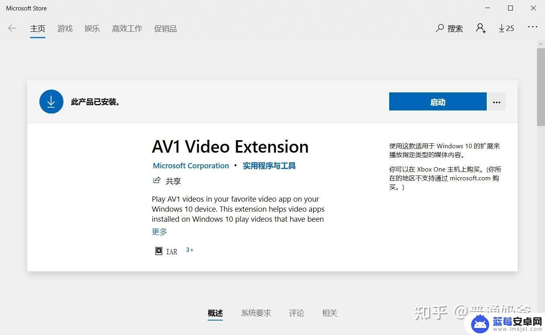Image resolution: width=545 pixels, height=335 pixels.
Task: Click the AV1 Video Extension title
Action: click(x=230, y=147)
